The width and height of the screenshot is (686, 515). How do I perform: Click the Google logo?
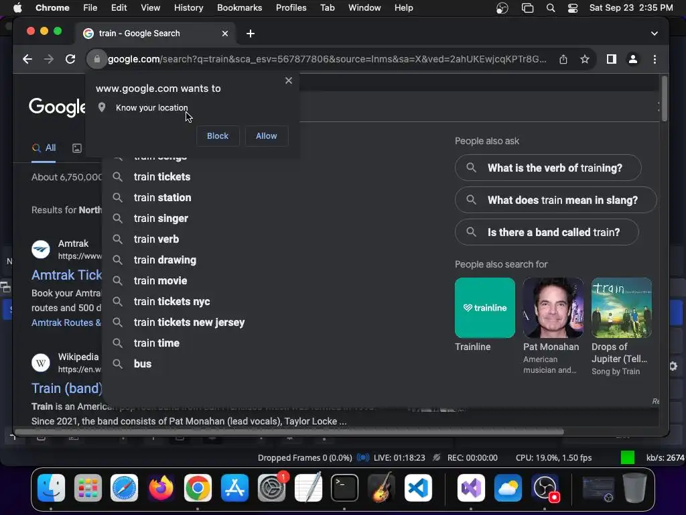point(58,107)
